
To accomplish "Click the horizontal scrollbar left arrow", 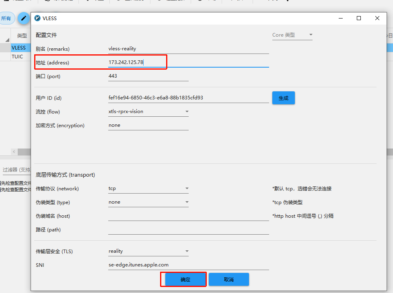I will (14, 152).
